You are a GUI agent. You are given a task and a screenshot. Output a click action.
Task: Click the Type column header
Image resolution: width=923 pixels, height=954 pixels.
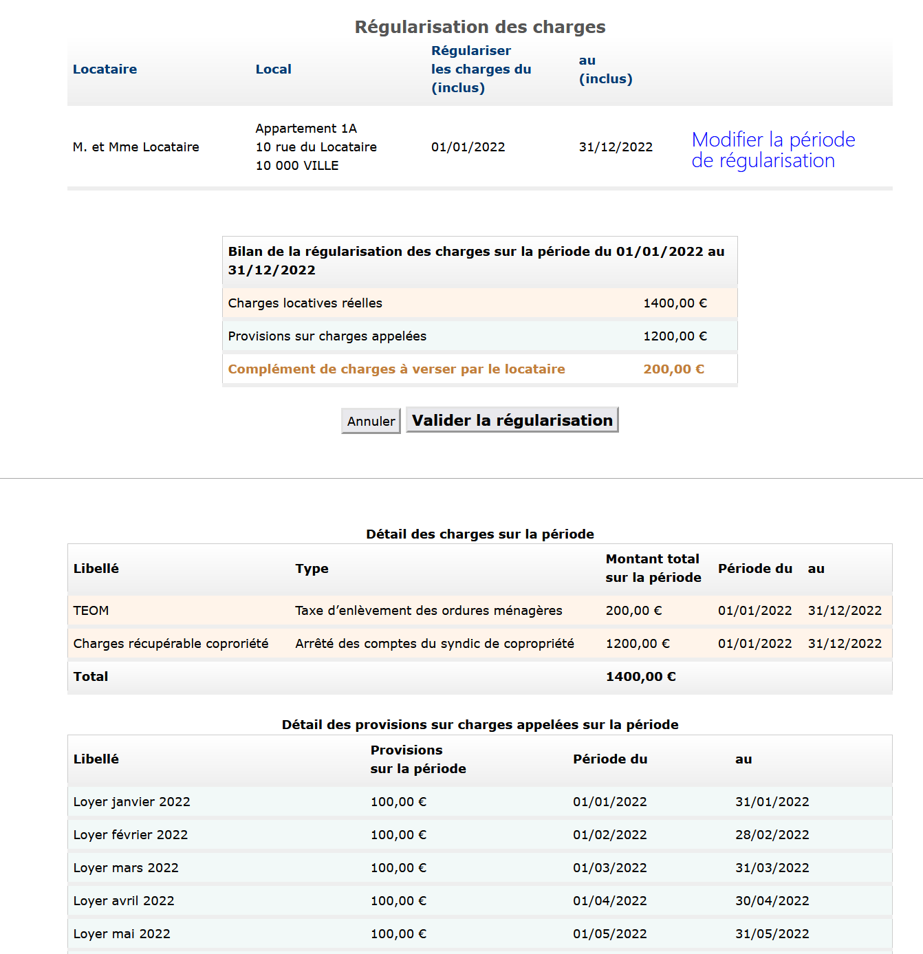312,569
